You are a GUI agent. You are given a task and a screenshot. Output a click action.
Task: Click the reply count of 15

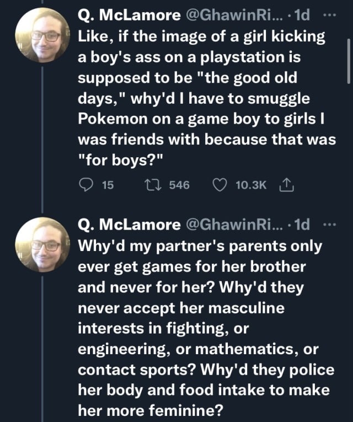(x=108, y=185)
